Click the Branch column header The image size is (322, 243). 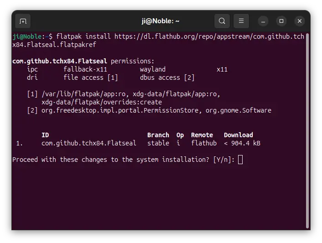pyautogui.click(x=158, y=135)
